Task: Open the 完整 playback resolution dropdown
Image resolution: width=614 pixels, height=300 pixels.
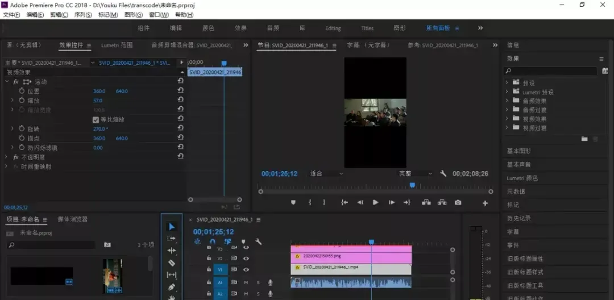Action: [x=415, y=173]
